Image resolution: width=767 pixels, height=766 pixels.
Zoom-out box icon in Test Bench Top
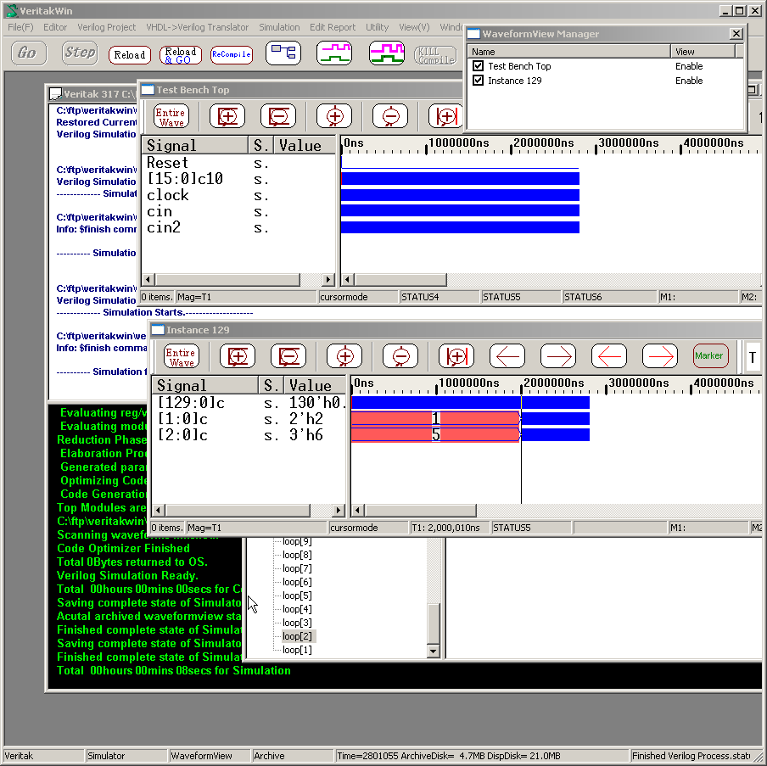point(278,116)
